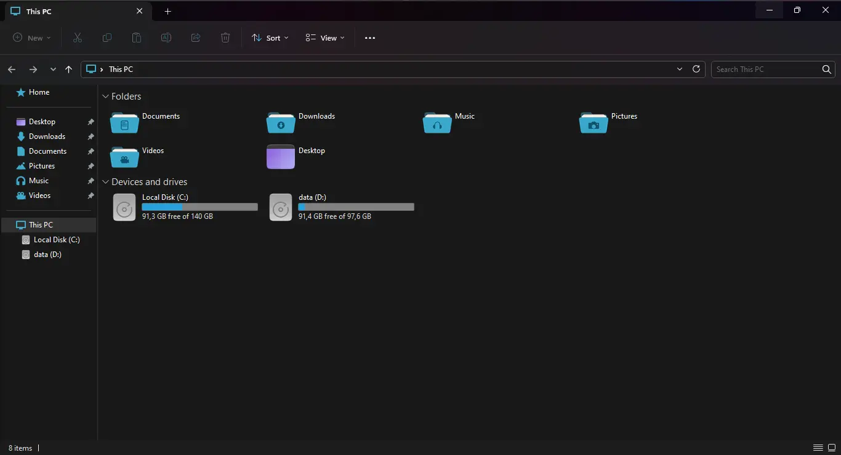Select the Rename icon in the toolbar

pos(166,38)
